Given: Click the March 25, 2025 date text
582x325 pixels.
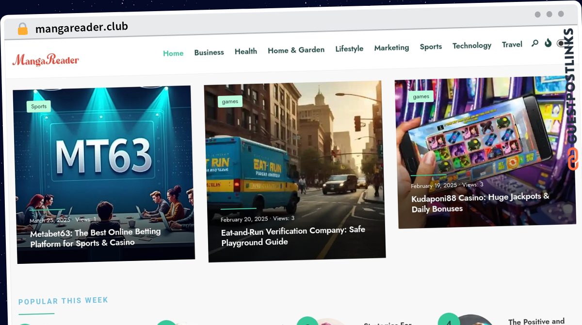Looking at the screenshot, I should 50,220.
